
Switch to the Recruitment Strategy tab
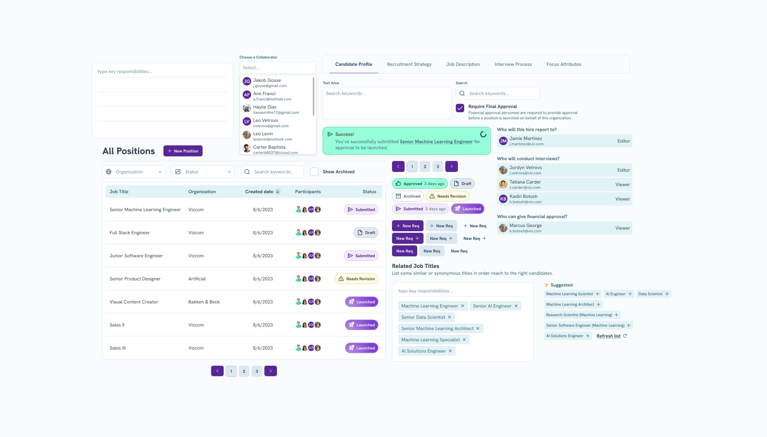pos(409,64)
